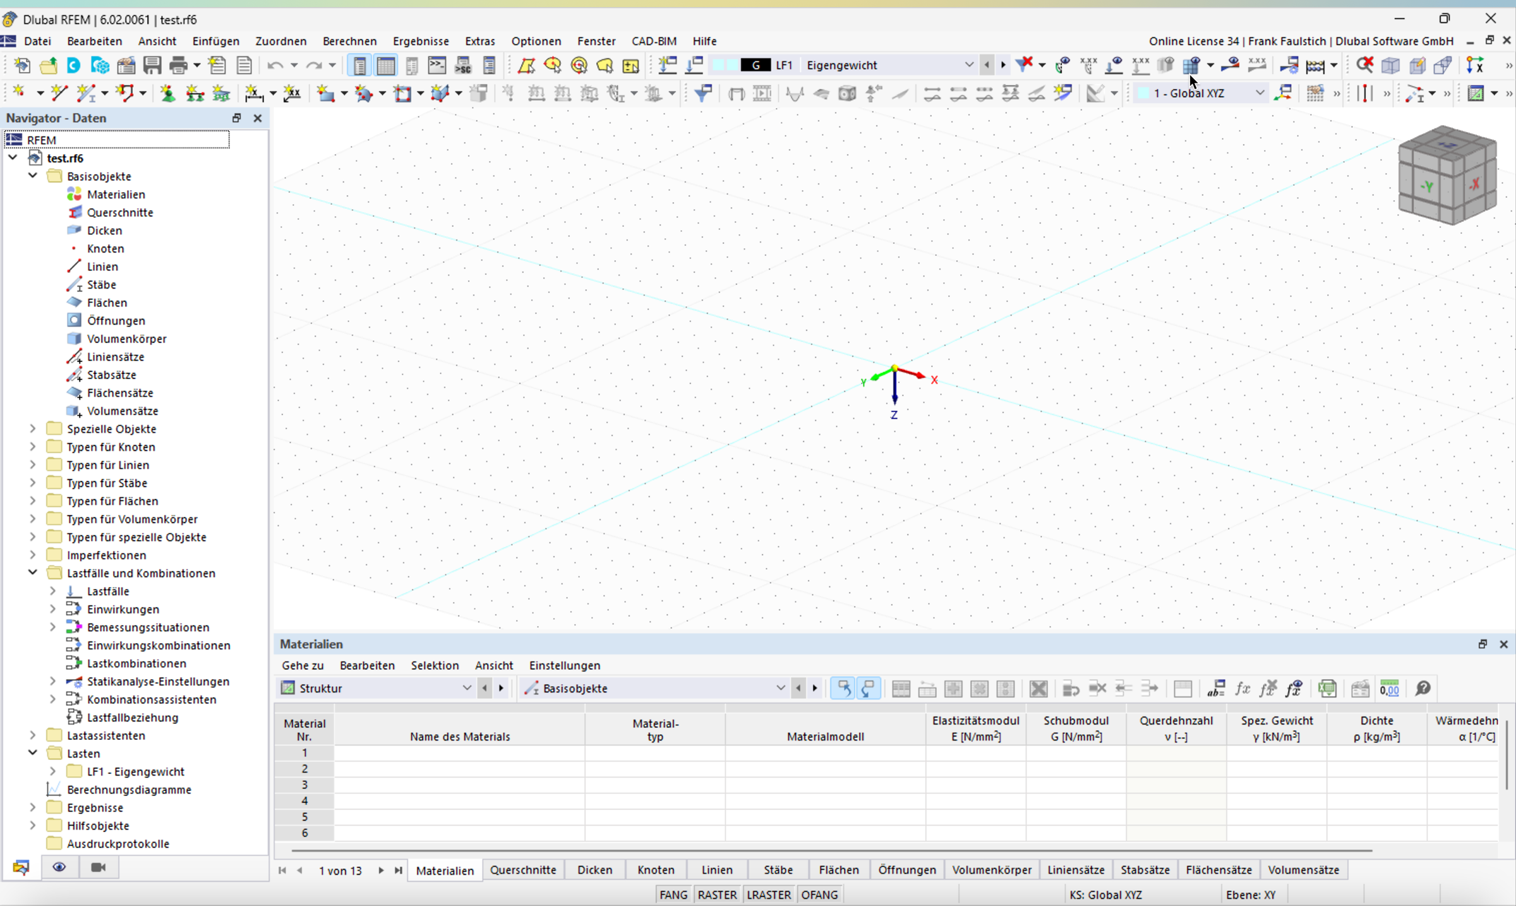
Task: Switch to the Knoten table tab
Action: (656, 870)
